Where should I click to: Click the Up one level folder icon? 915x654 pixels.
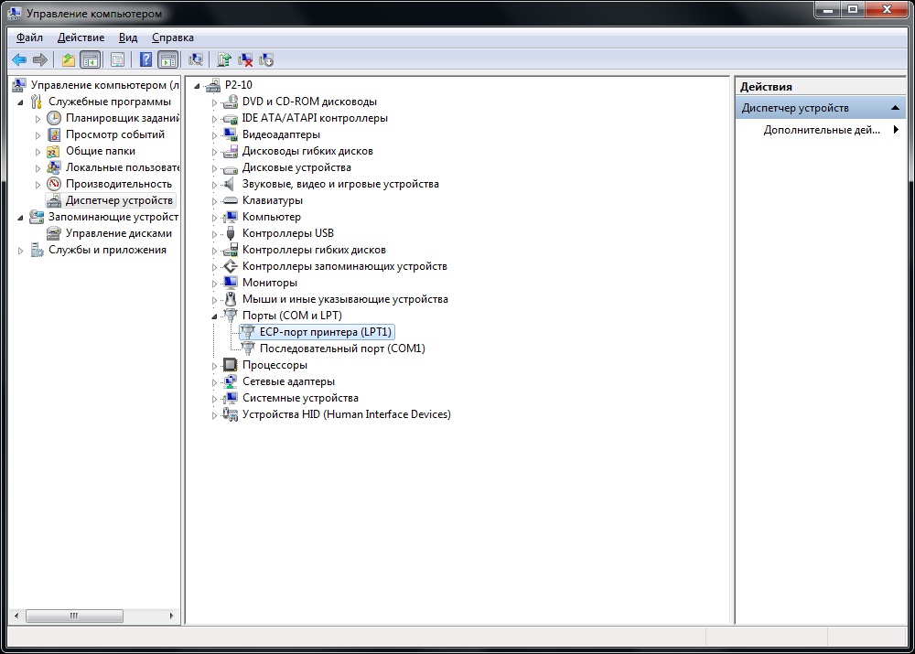pos(69,59)
